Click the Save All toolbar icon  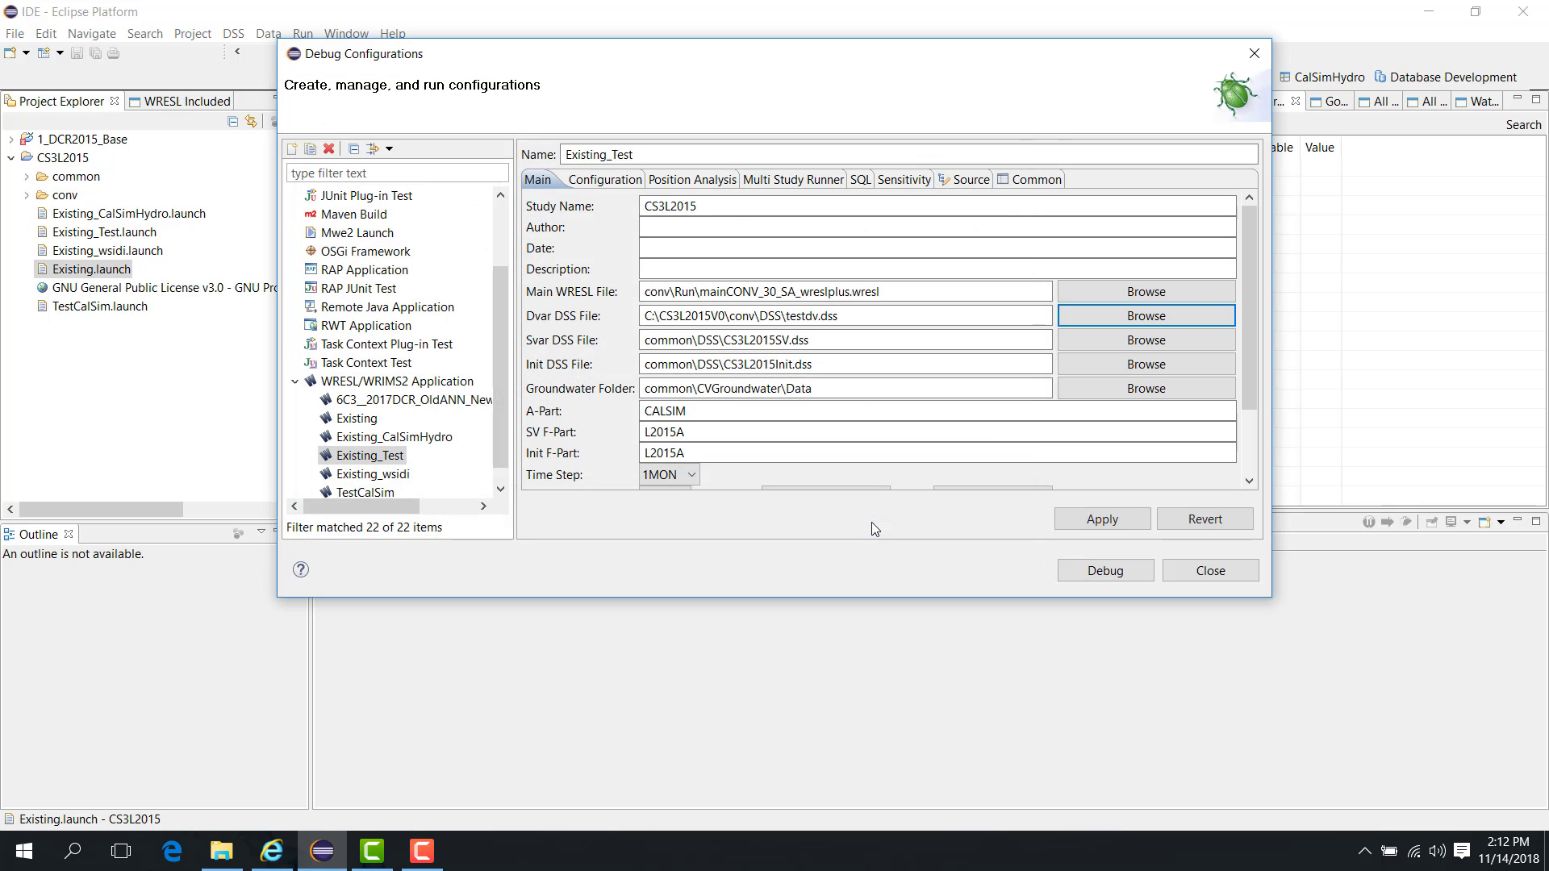click(x=95, y=53)
